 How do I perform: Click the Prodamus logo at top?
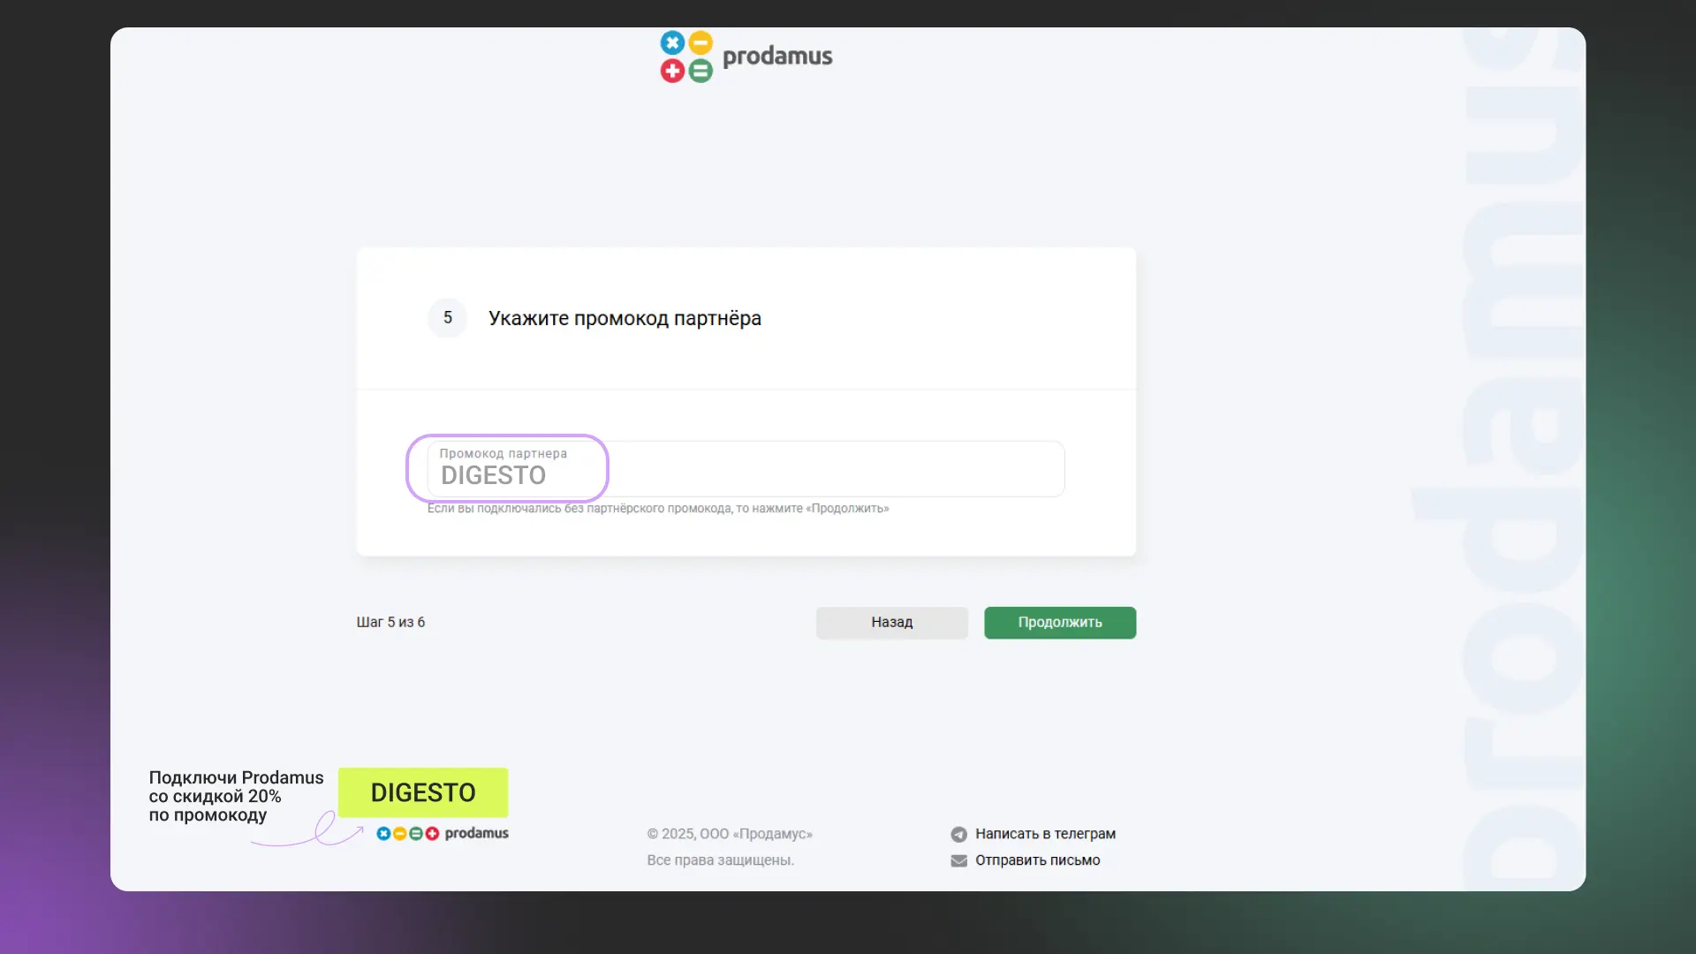pos(746,57)
